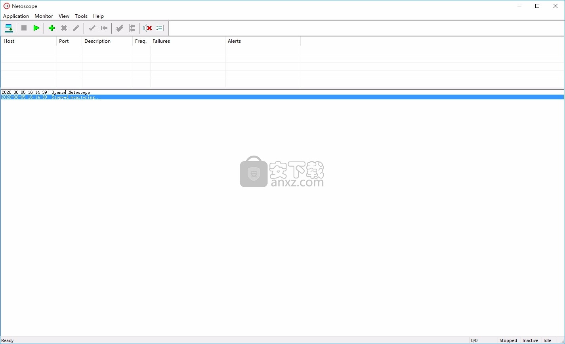Open the View menu

(x=64, y=16)
